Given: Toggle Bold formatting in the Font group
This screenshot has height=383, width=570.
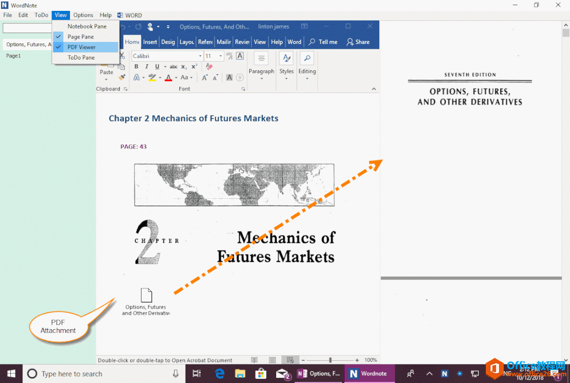Looking at the screenshot, I should pos(136,67).
